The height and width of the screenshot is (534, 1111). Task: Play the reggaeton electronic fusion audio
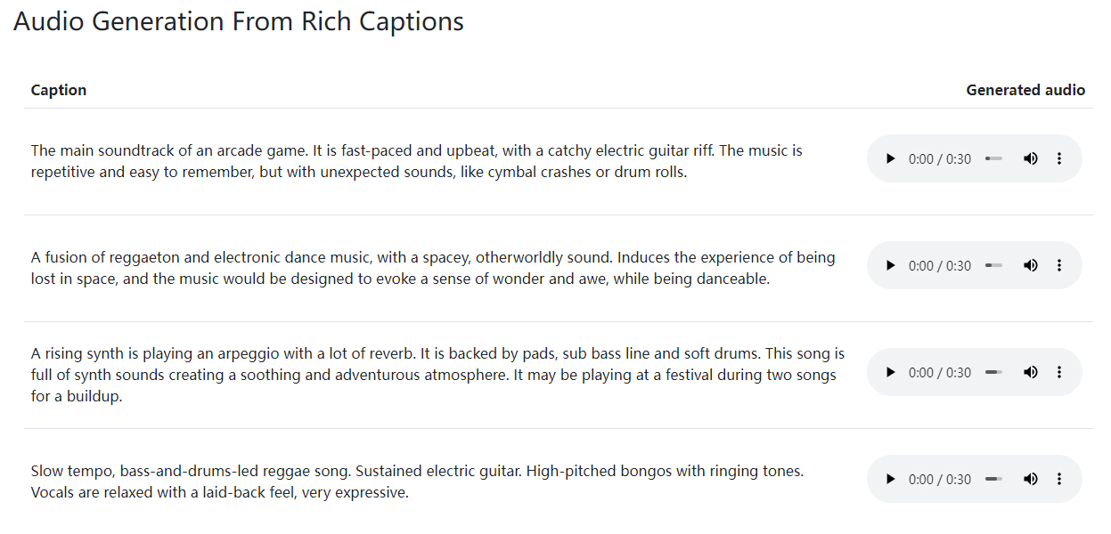[890, 265]
